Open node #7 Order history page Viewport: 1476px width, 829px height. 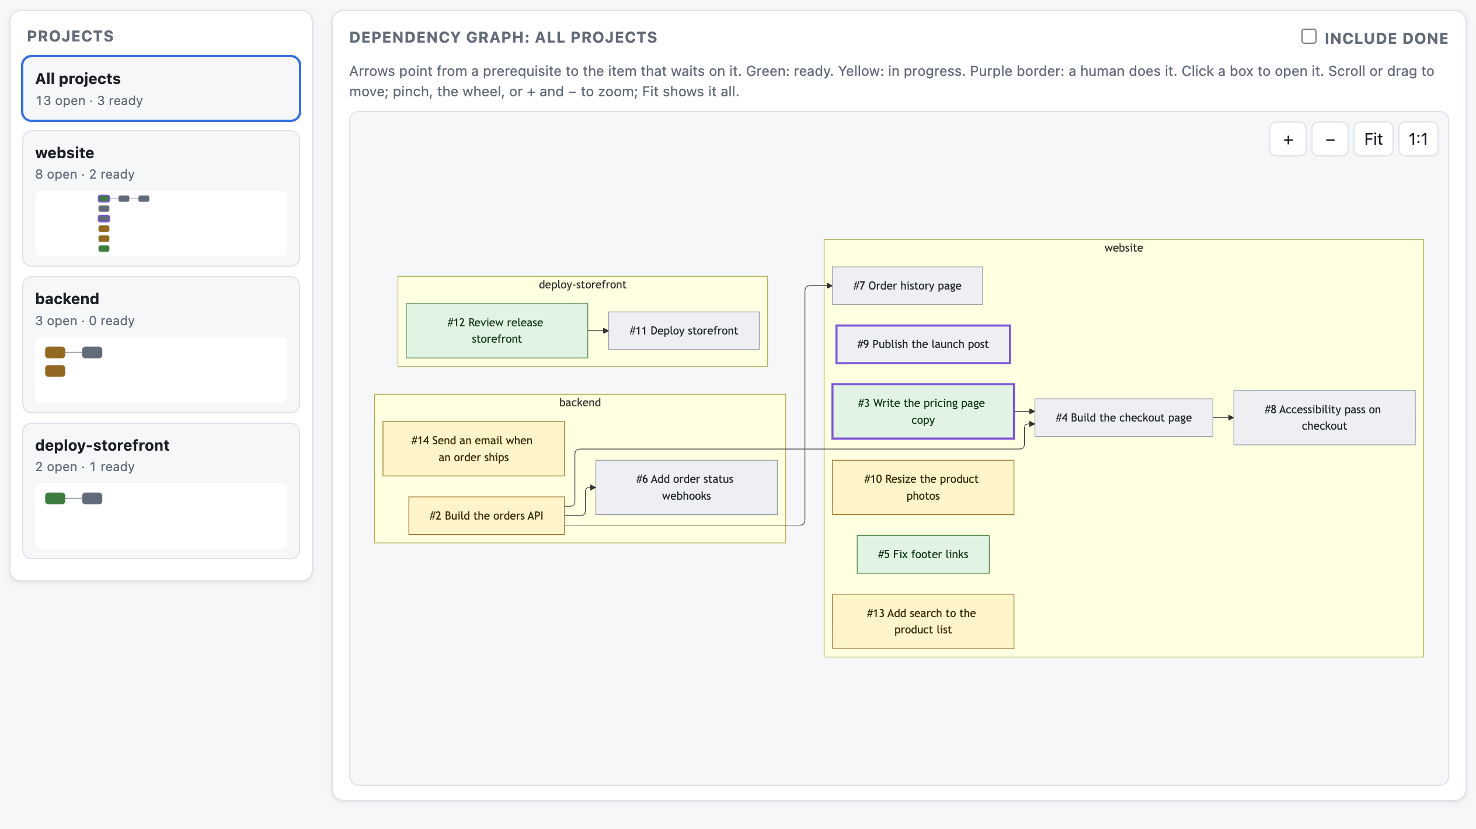point(907,285)
